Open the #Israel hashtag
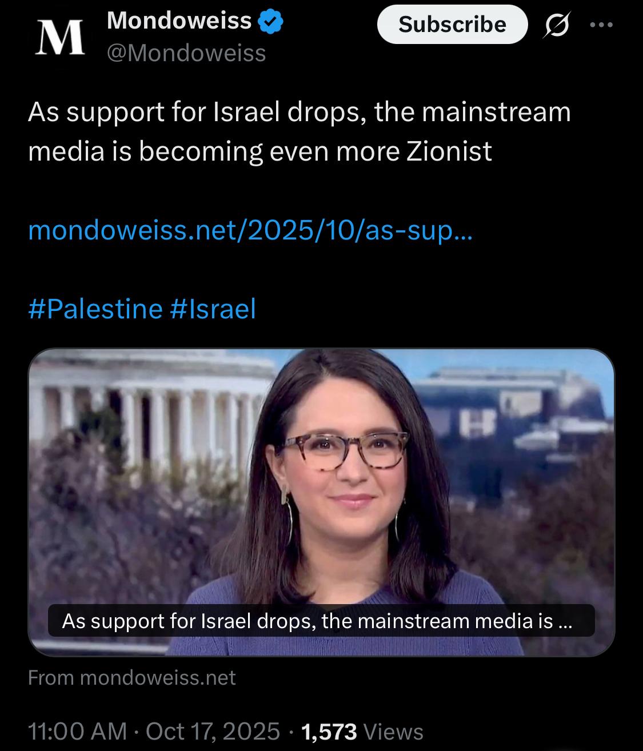Screen dimensions: 643x751 click(213, 309)
